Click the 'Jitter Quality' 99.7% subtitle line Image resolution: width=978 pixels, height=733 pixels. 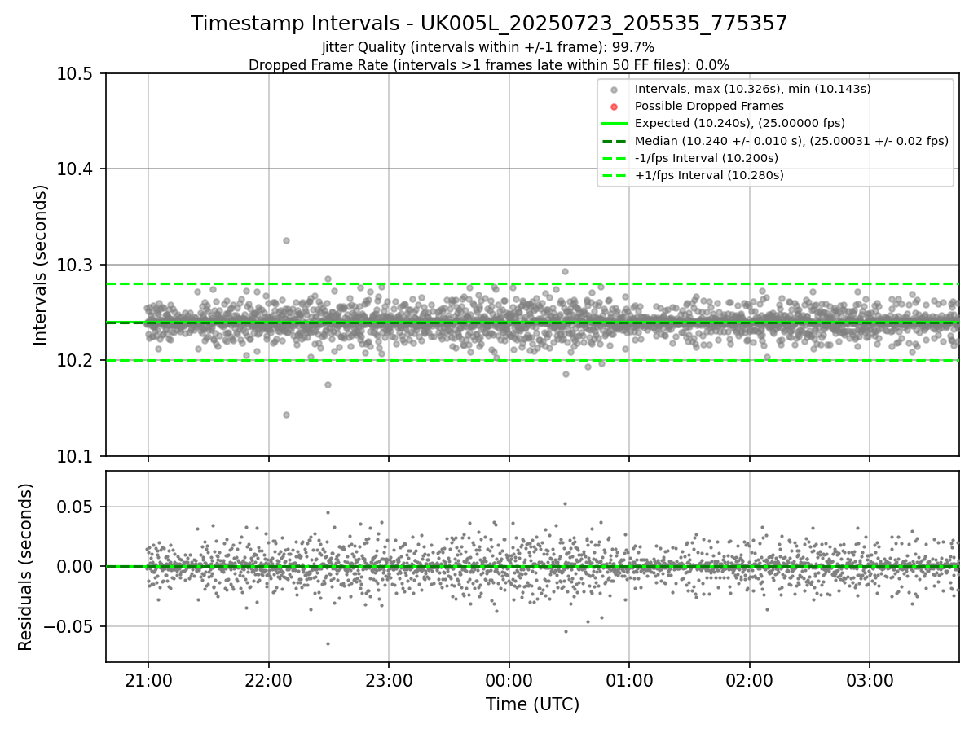pos(488,48)
